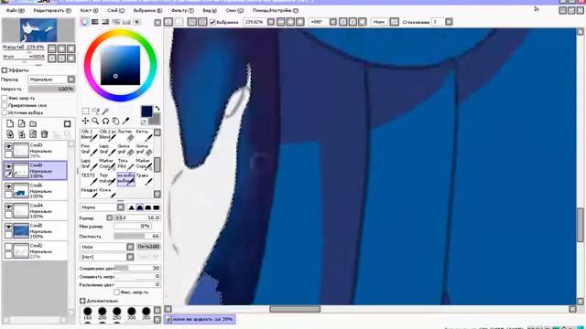
Task: Open the Холст menu
Action: click(89, 10)
